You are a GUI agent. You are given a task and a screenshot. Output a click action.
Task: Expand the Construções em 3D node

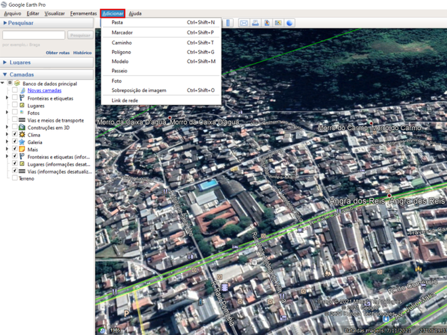tap(7, 127)
